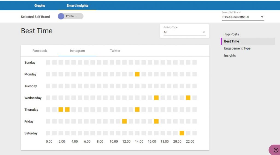Expand the Select Self Brand dropdown arrow
The width and height of the screenshot is (280, 155).
coord(262,17)
